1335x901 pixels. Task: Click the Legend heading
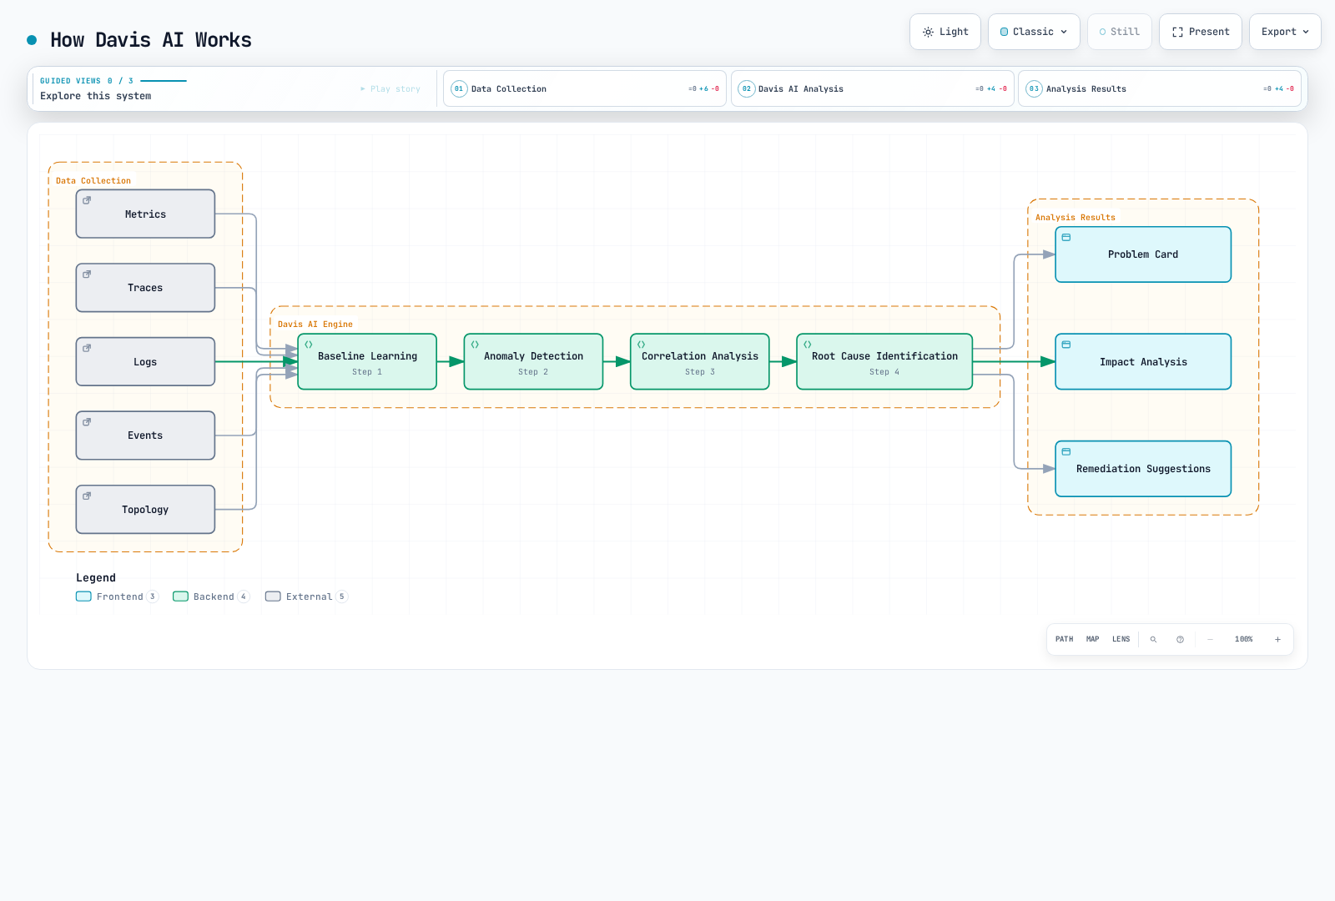(96, 578)
